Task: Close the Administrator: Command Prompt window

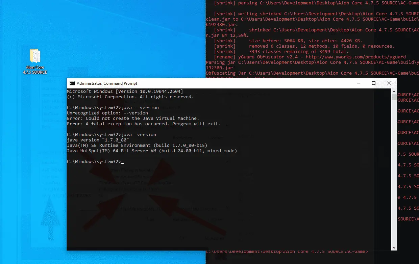Action: pyautogui.click(x=389, y=83)
